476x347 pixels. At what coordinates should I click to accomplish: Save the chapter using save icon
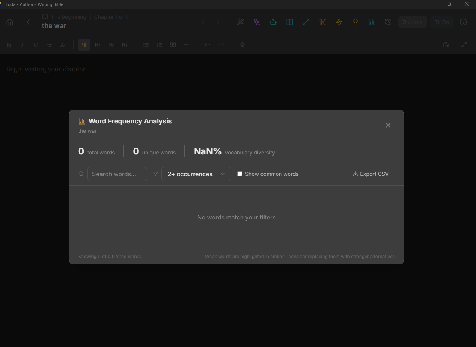pos(446,45)
